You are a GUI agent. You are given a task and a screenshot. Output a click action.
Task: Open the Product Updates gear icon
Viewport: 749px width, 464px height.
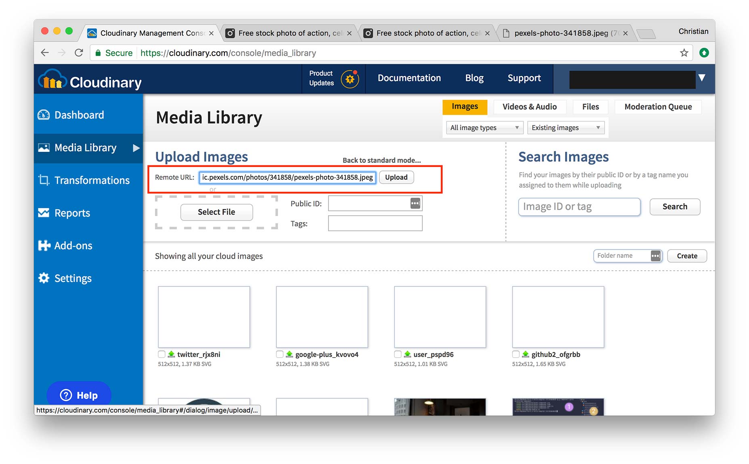pyautogui.click(x=350, y=79)
